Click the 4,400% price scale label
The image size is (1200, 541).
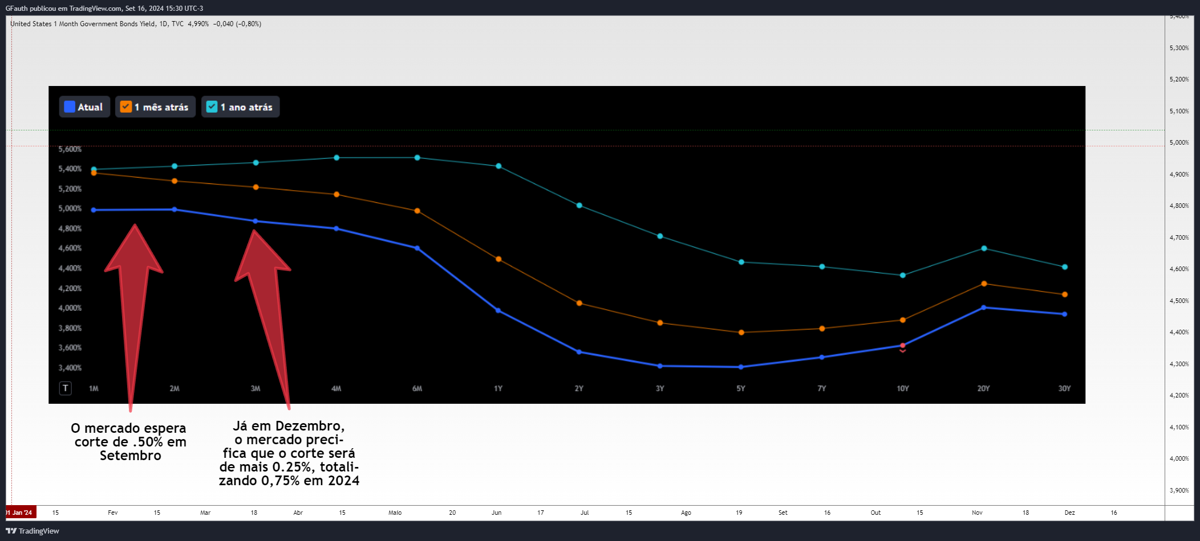(1179, 332)
